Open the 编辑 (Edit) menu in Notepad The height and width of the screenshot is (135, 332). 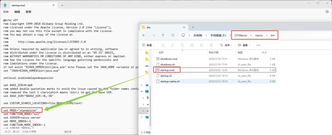17,12
